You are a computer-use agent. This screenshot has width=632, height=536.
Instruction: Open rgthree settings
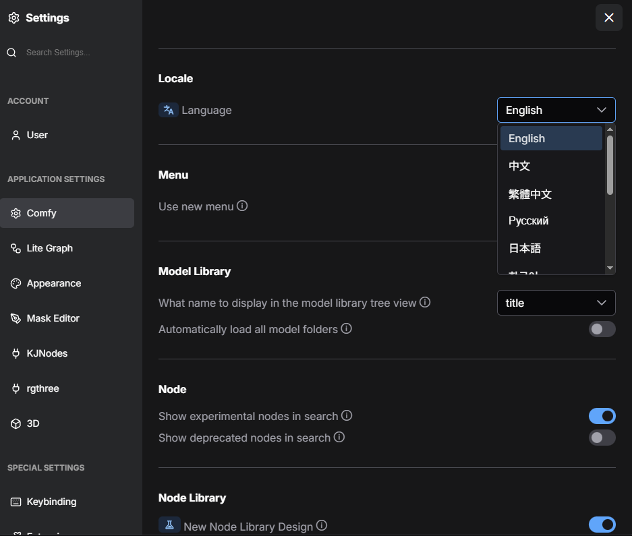(67, 388)
